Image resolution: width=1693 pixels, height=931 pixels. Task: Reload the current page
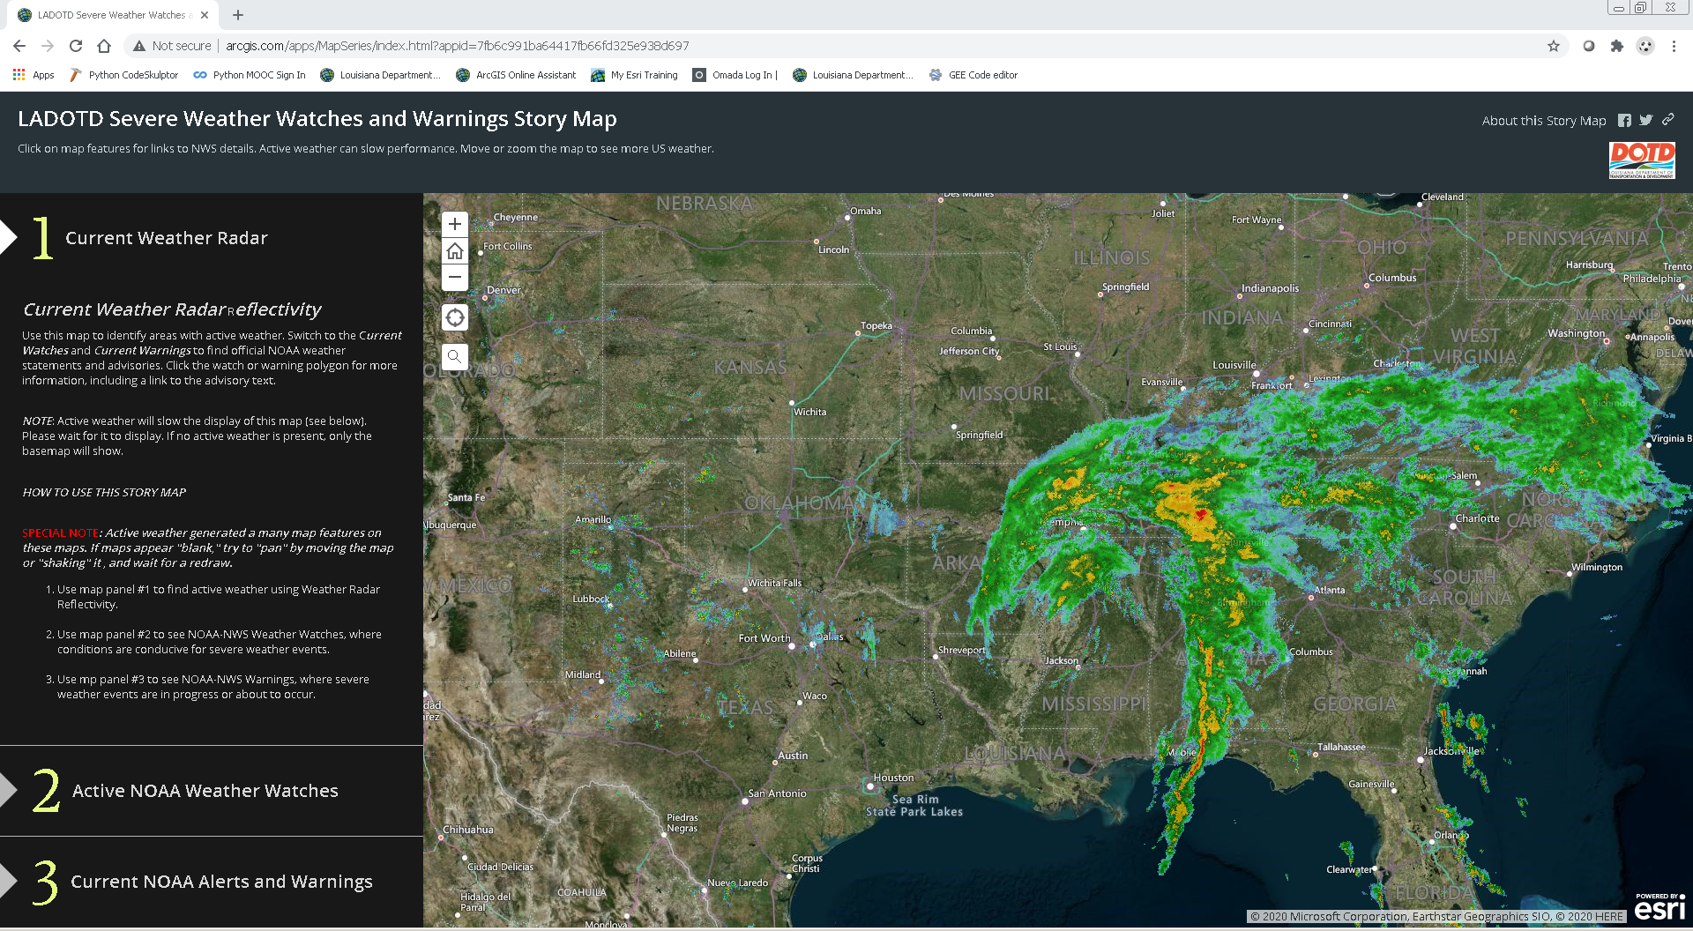(x=76, y=46)
